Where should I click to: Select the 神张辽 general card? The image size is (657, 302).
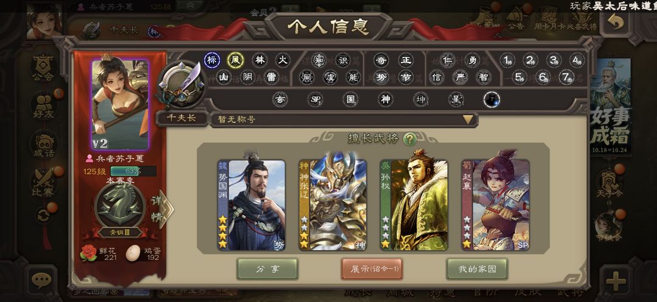coord(333,205)
